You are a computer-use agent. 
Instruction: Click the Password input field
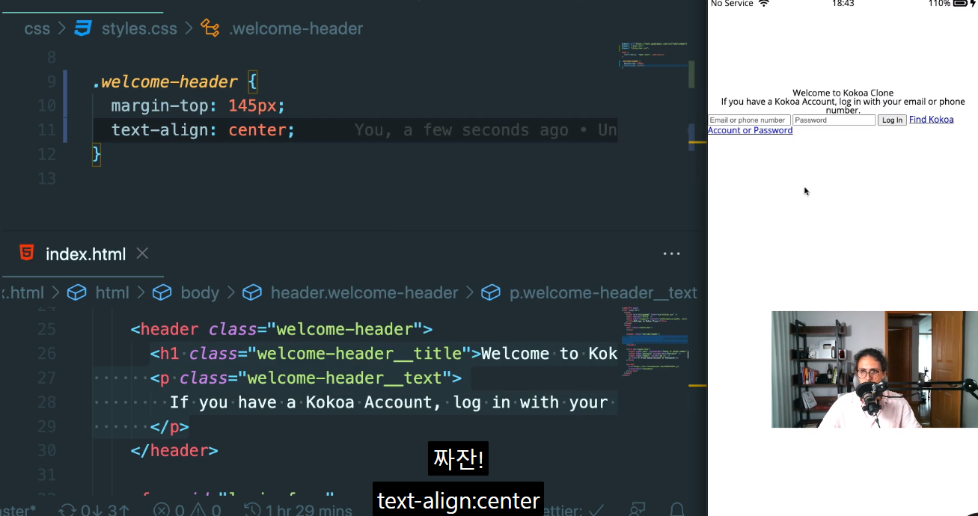tap(834, 120)
